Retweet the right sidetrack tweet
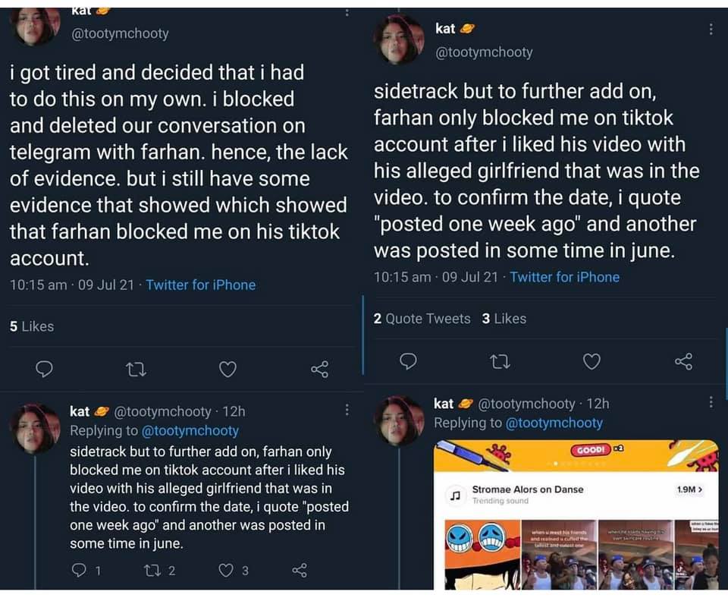Viewport: 728px width, 601px height. click(500, 361)
